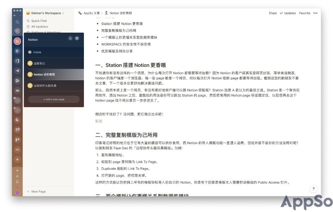Viewport: 333px width, 212px height.
Task: Open the Trello dock app
Action: (17, 139)
